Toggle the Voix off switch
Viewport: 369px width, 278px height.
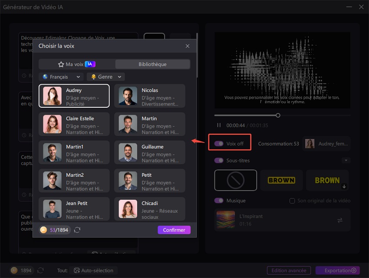pyautogui.click(x=219, y=144)
